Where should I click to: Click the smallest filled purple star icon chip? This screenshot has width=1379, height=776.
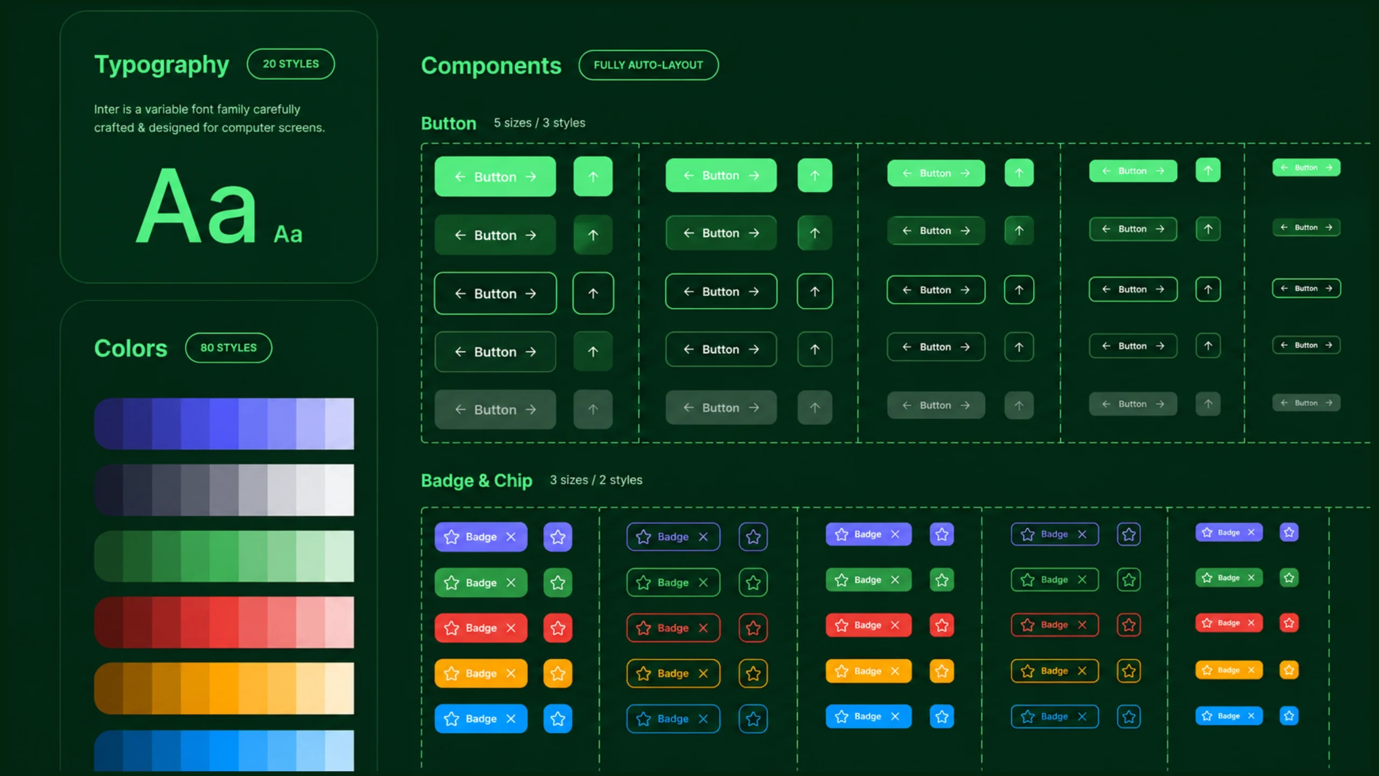coord(1289,532)
